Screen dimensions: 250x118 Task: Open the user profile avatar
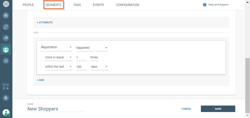coord(6,113)
